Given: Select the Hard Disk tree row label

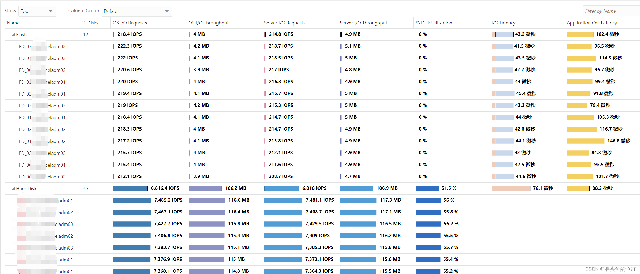Looking at the screenshot, I should coord(26,188).
